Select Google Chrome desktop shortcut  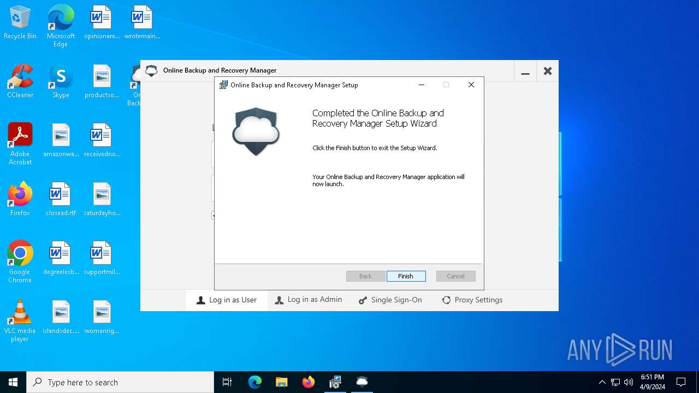20,262
